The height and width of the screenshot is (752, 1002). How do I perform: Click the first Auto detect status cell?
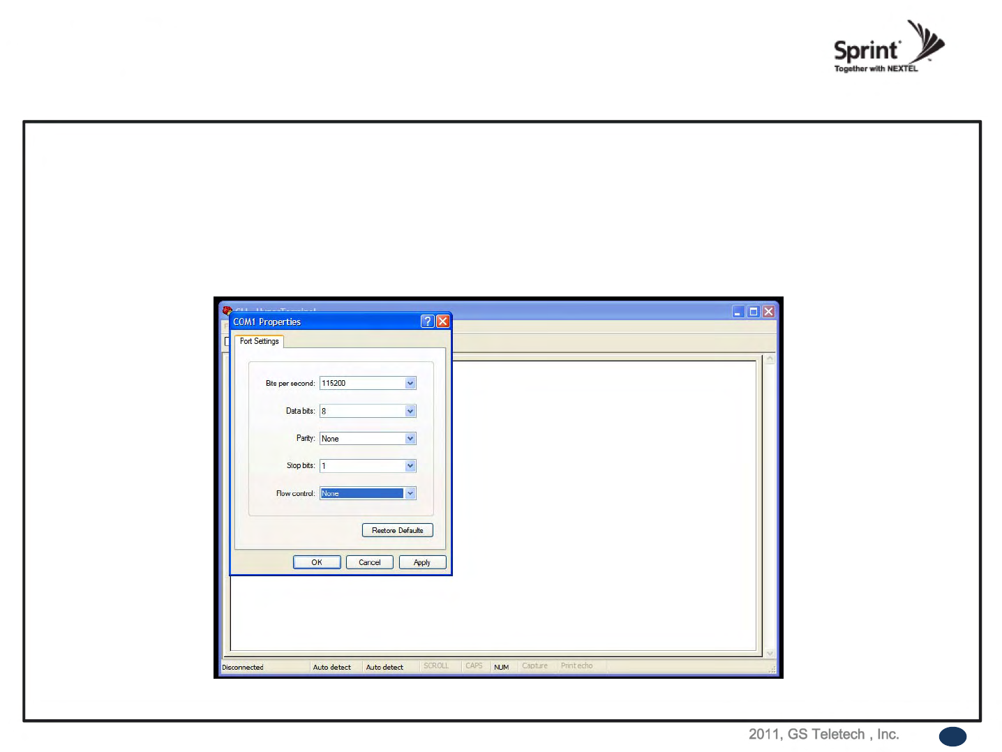tap(332, 668)
